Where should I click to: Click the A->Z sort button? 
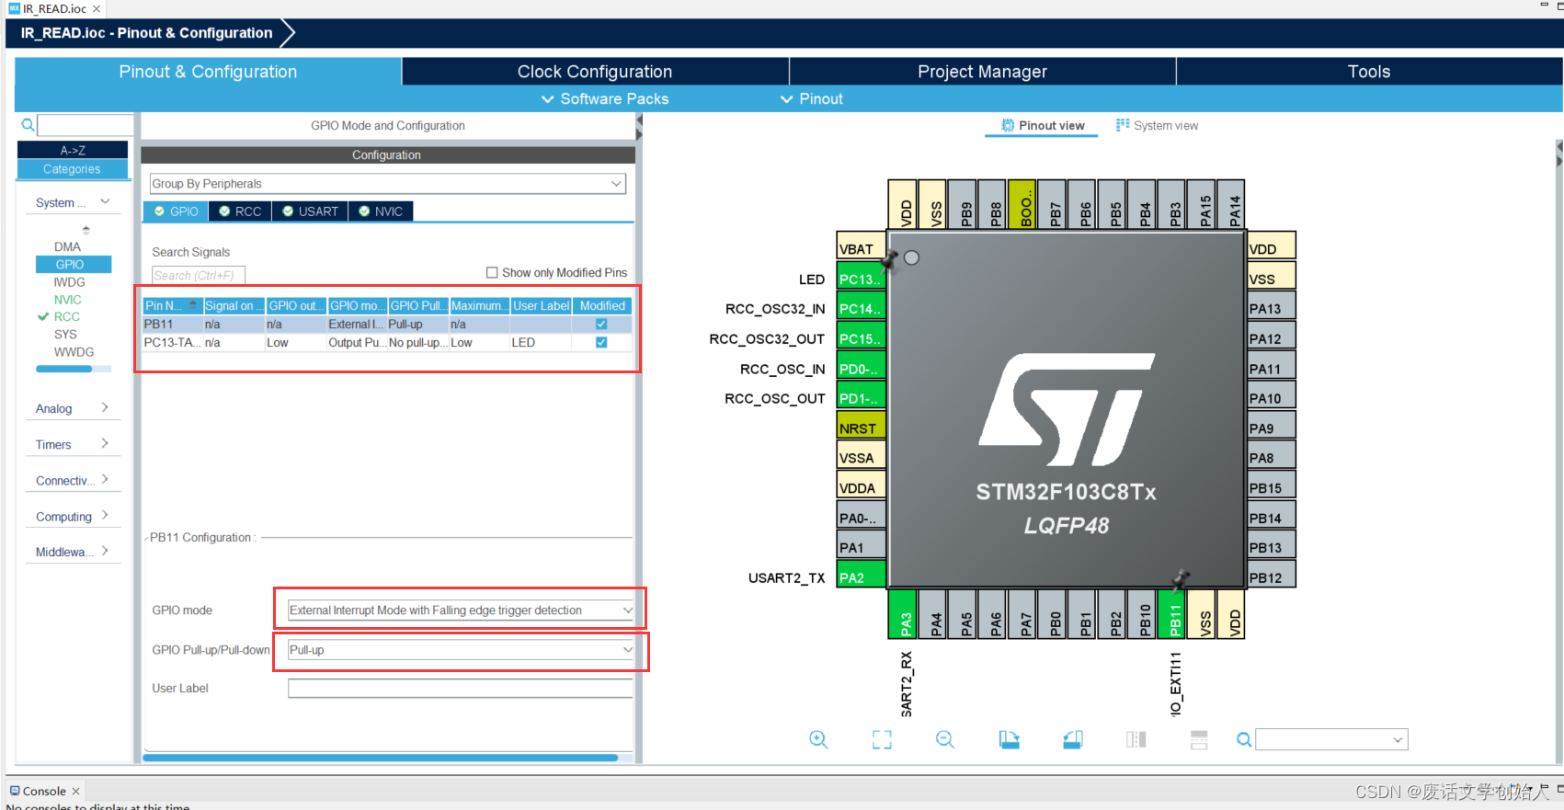[x=73, y=150]
